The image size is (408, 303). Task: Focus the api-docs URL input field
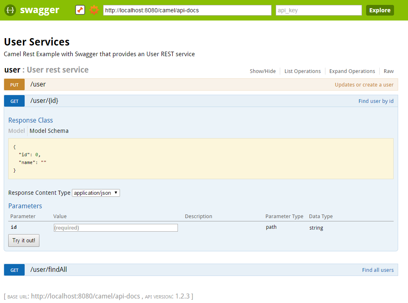tap(187, 10)
